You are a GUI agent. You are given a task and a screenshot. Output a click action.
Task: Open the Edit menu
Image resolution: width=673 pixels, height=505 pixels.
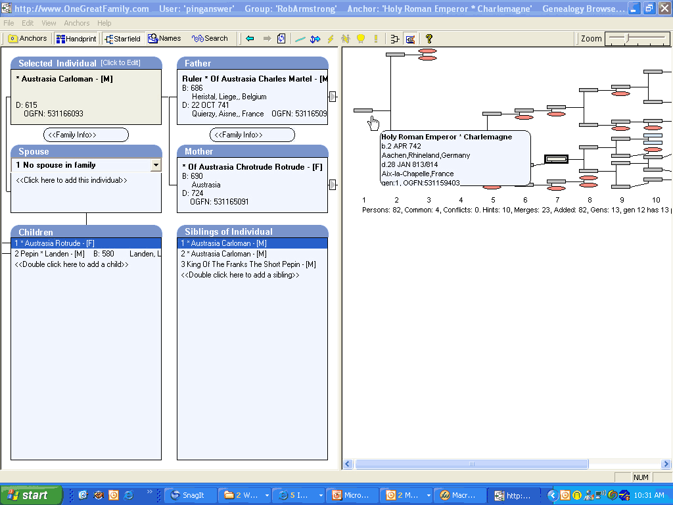28,23
